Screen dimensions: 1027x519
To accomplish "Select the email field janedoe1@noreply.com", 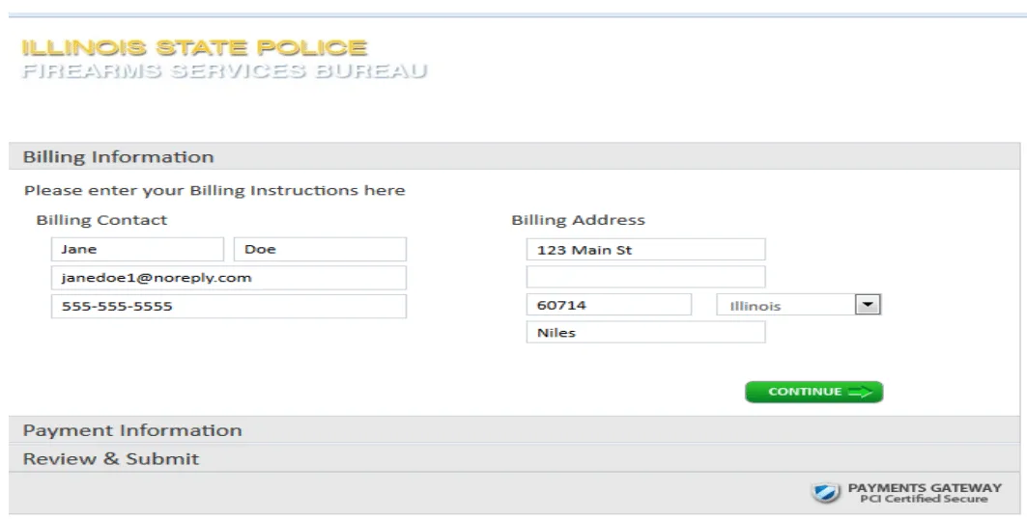I will [x=229, y=278].
